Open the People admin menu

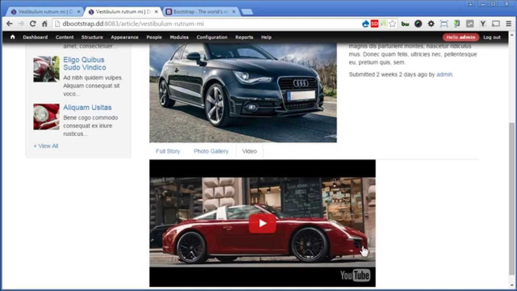pos(154,37)
